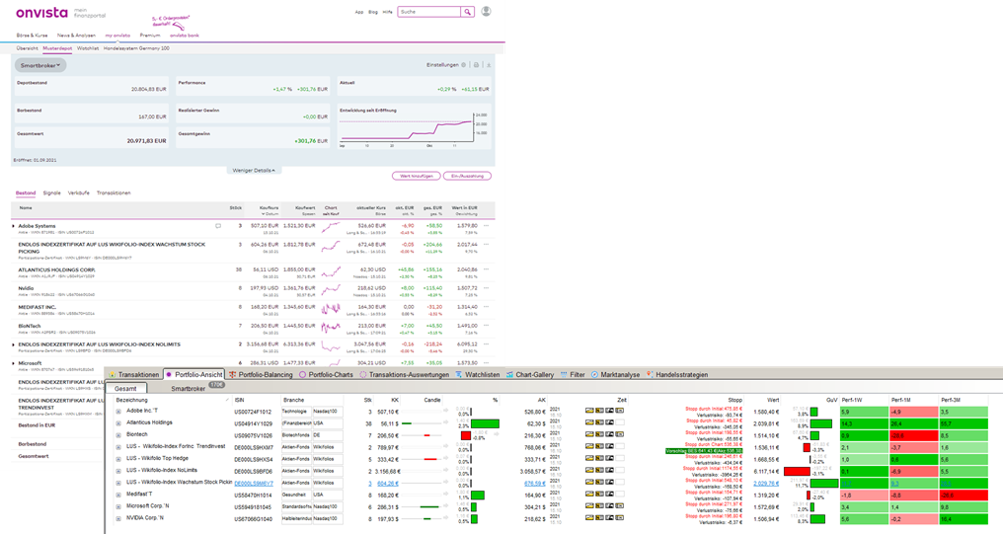Switch to the Watchlist tab
The image size is (1003, 534).
coord(88,48)
